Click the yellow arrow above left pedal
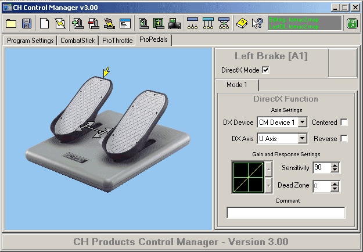 tap(106, 72)
